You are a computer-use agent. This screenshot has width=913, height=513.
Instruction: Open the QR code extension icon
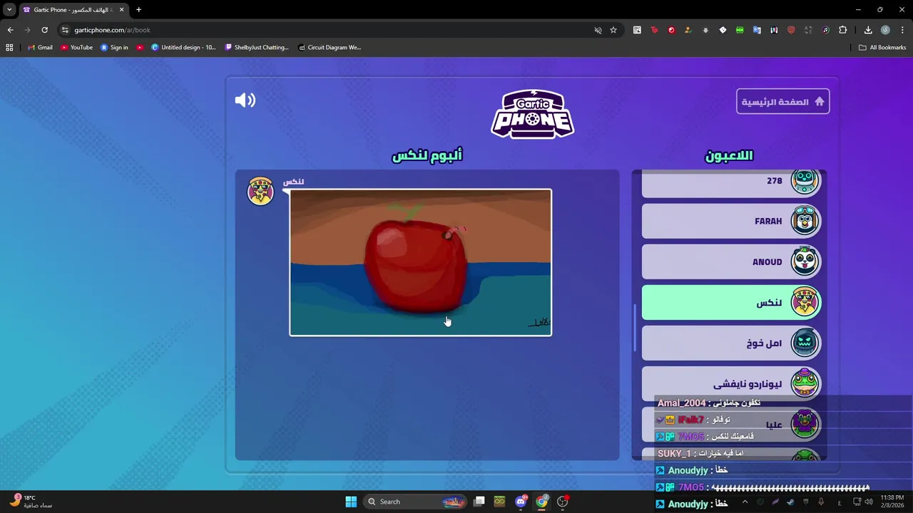pos(637,30)
